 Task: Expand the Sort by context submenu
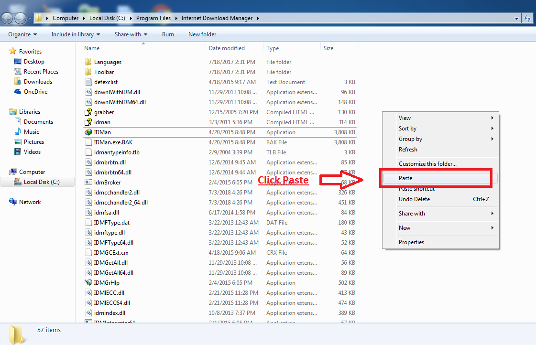[x=440, y=129]
